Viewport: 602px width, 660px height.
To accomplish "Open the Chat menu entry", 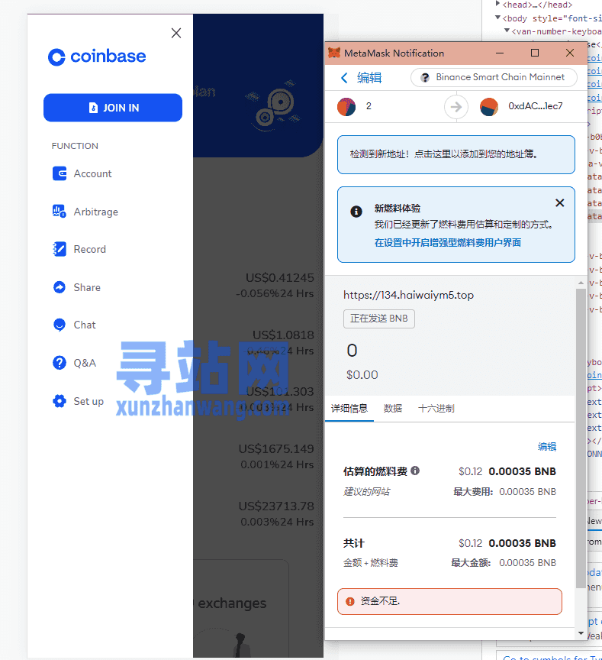I will point(85,325).
